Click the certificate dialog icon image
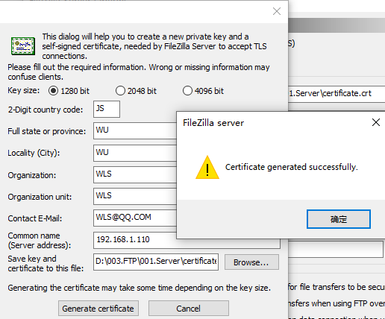The height and width of the screenshot is (319, 385). click(23, 46)
